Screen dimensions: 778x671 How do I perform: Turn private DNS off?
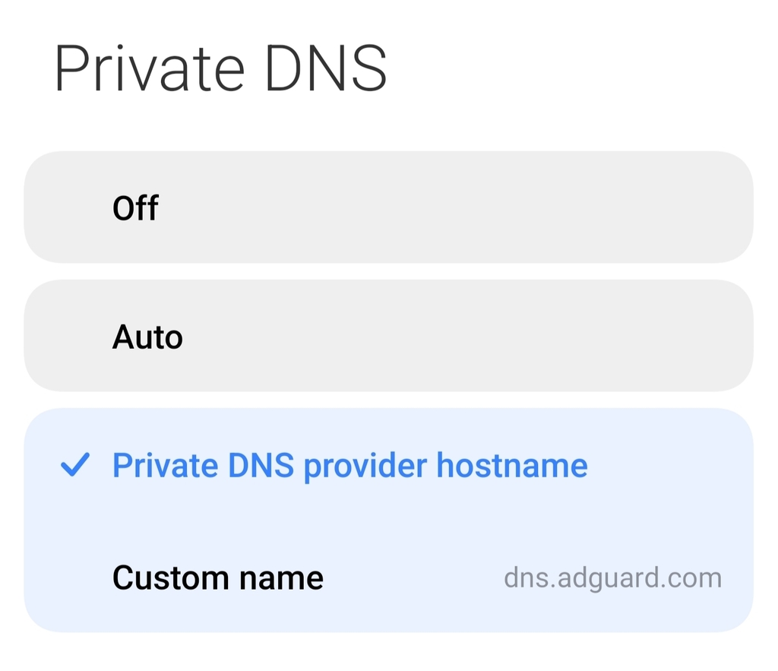pyautogui.click(x=387, y=207)
